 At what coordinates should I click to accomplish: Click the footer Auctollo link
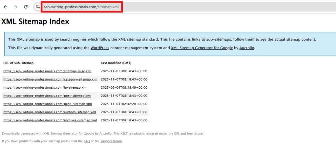click(106, 133)
